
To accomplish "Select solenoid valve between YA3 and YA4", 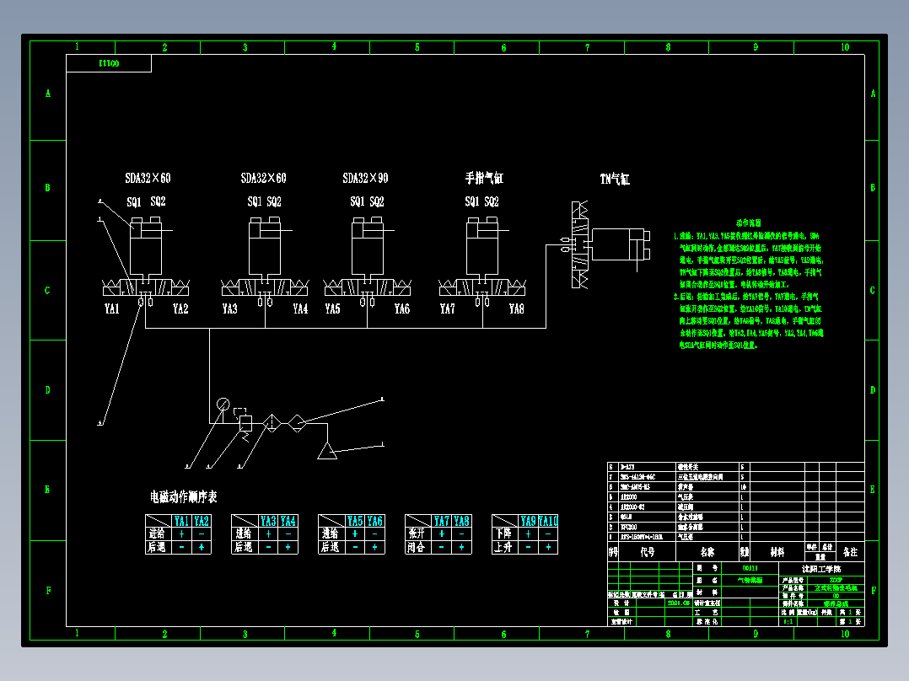I will tap(265, 287).
